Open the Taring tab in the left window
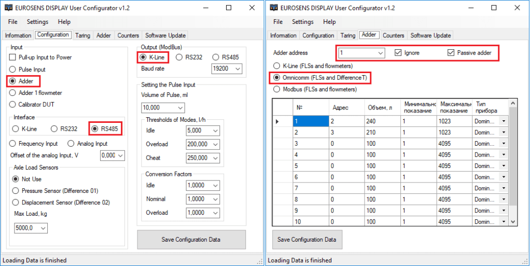 click(82, 35)
